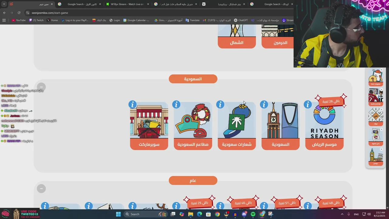Remove عواصم from selected categories

point(382,149)
